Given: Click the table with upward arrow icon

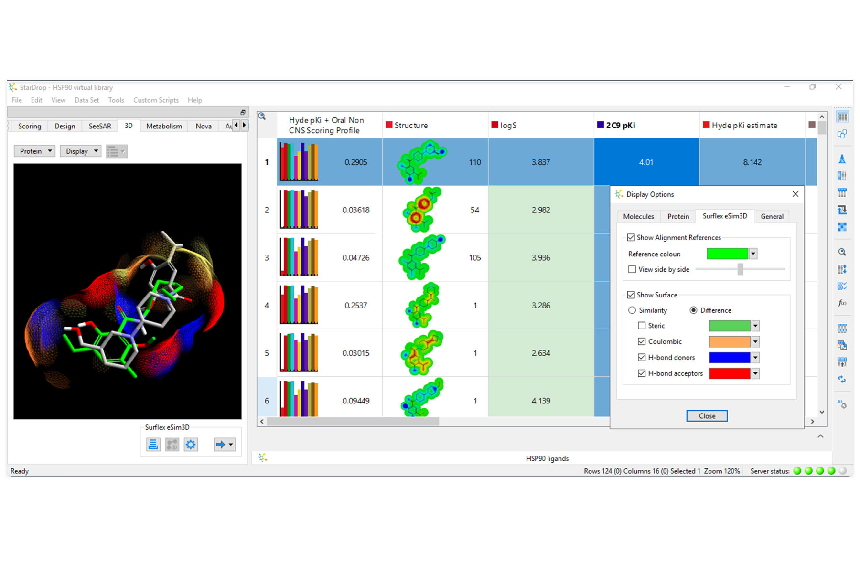Looking at the screenshot, I should click(x=842, y=362).
